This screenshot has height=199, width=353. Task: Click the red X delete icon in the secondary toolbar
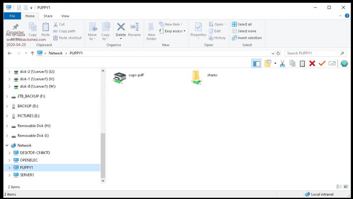(312, 64)
